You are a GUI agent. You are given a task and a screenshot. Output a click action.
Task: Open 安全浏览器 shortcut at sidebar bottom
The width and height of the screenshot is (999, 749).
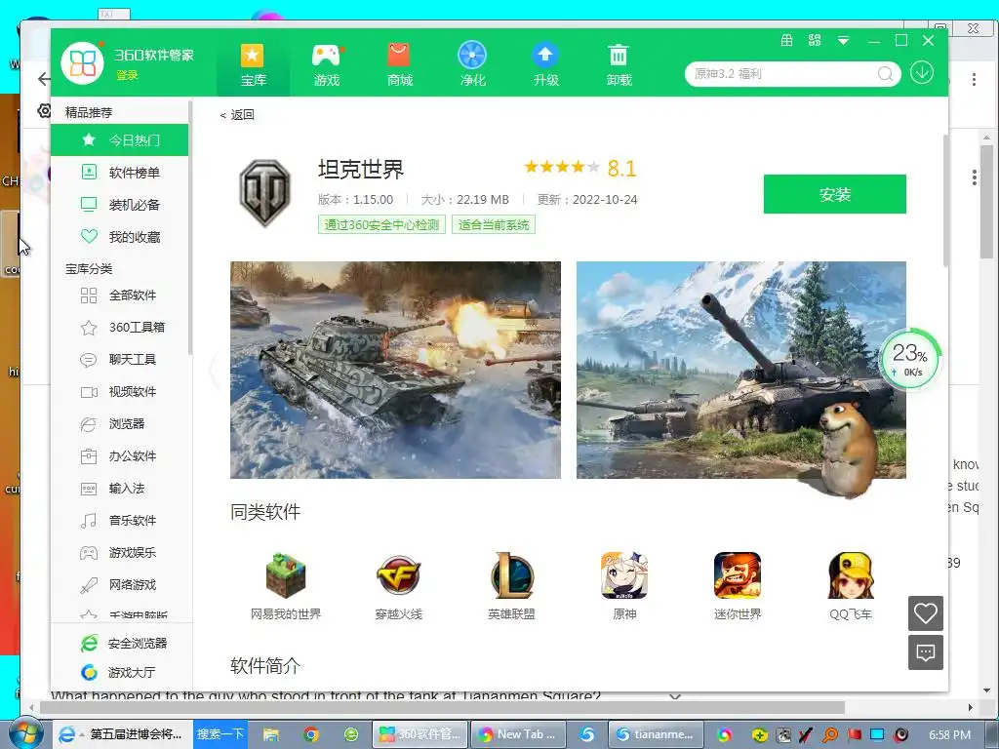124,644
